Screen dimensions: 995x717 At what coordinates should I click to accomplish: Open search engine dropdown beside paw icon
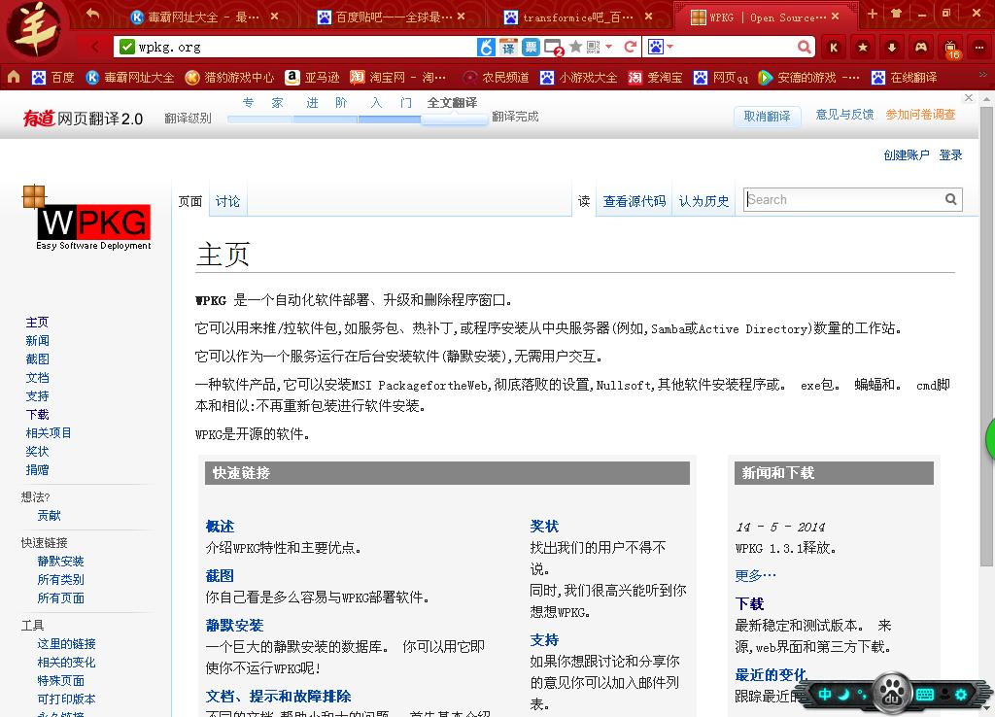click(670, 47)
